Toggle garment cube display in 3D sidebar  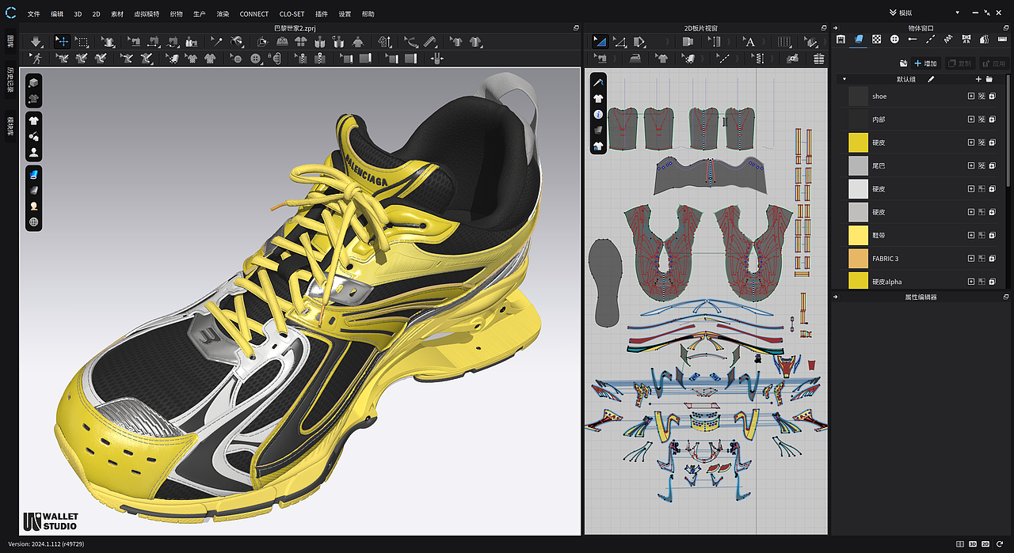(34, 83)
